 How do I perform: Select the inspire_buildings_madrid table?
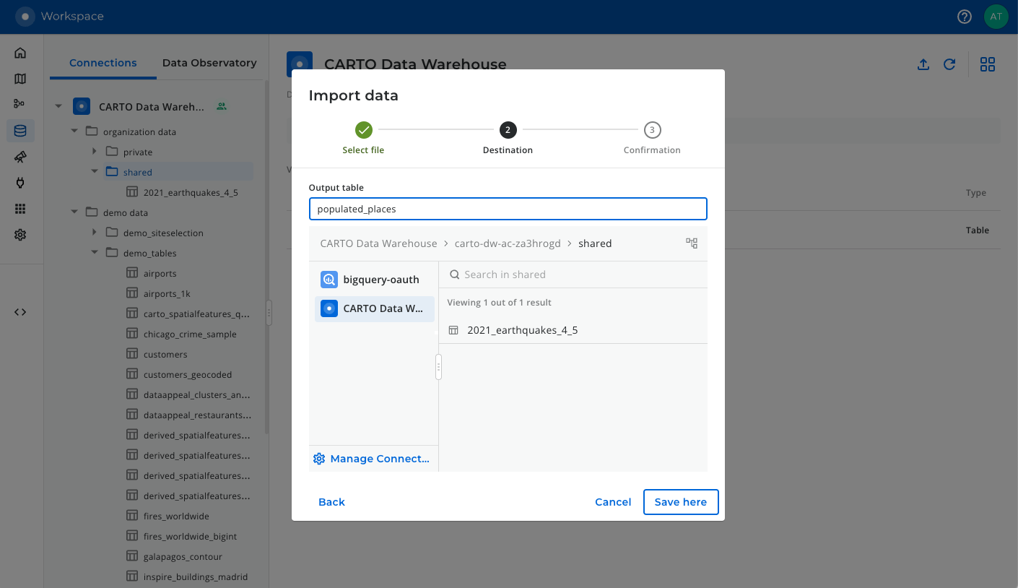click(x=195, y=576)
